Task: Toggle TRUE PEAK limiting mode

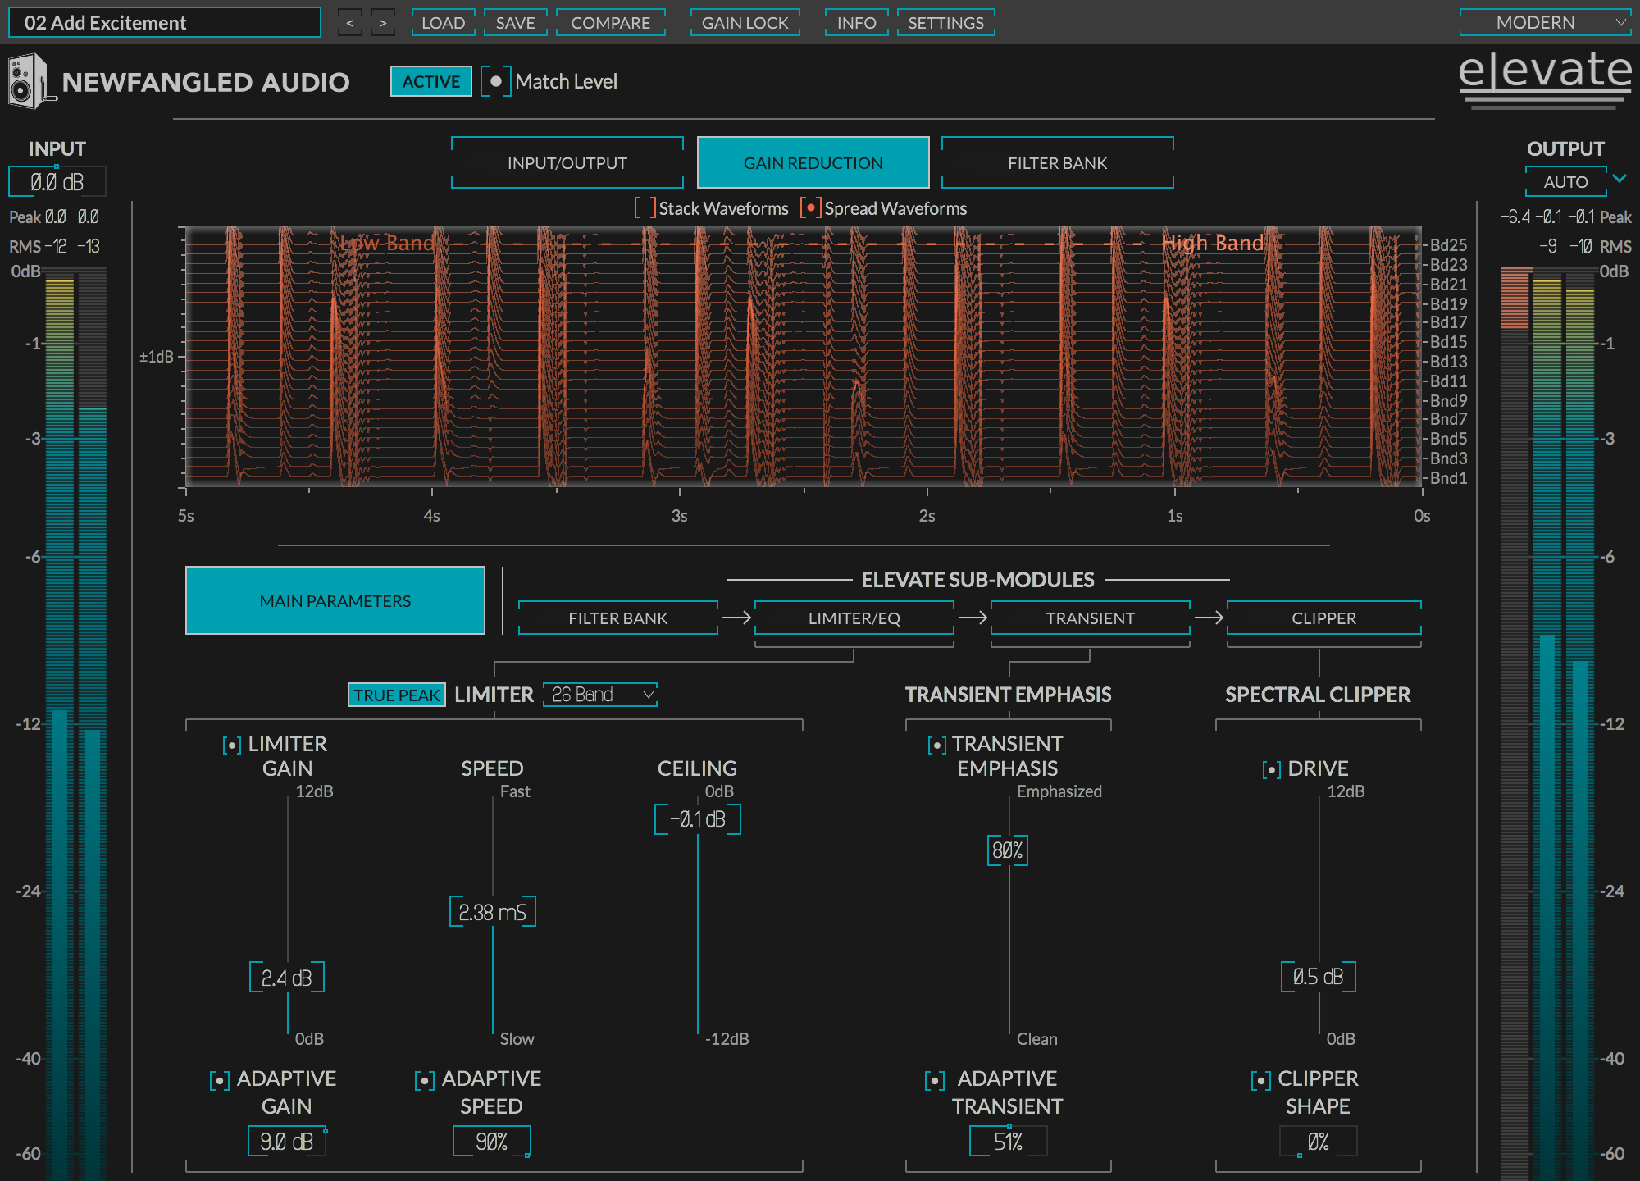Action: pyautogui.click(x=396, y=695)
